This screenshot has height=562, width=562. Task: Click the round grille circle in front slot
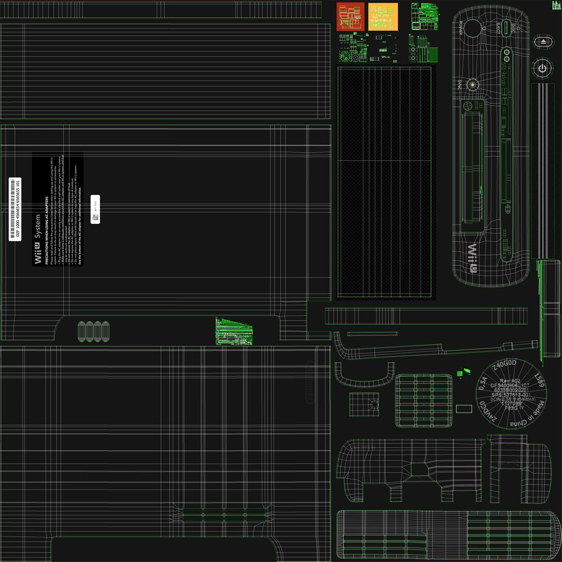[468, 106]
